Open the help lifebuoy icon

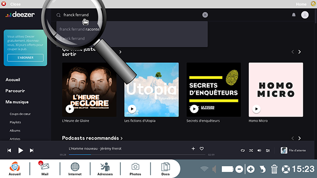pos(286,169)
